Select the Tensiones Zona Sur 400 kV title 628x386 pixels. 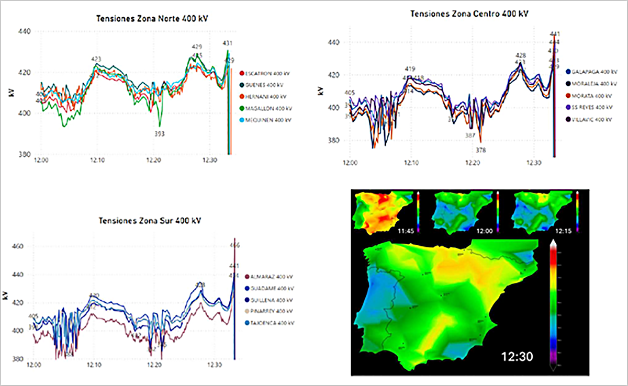click(x=150, y=221)
